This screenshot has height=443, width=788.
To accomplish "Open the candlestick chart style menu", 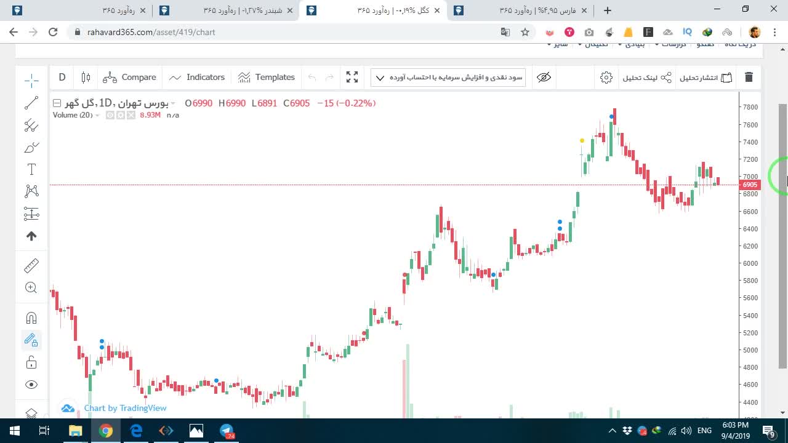I will coord(86,78).
